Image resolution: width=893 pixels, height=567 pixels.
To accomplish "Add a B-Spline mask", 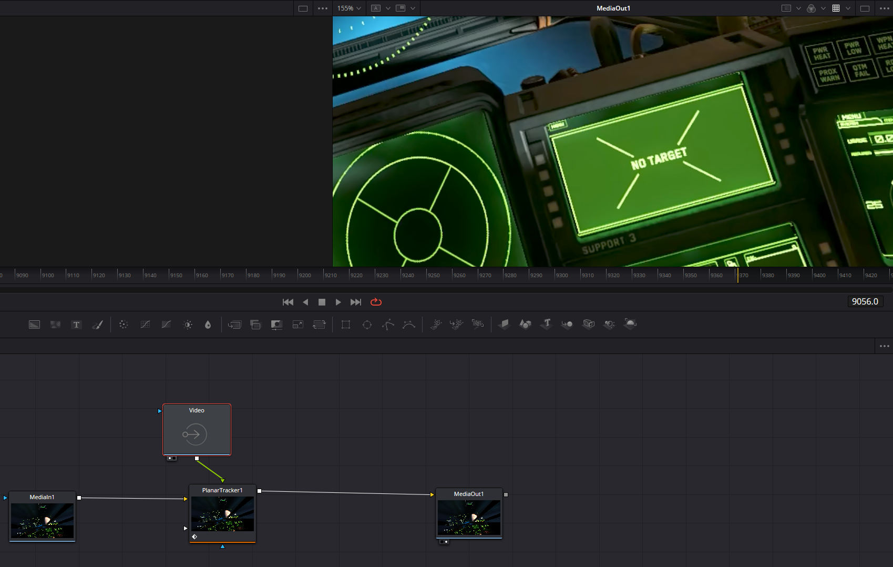I will [409, 325].
